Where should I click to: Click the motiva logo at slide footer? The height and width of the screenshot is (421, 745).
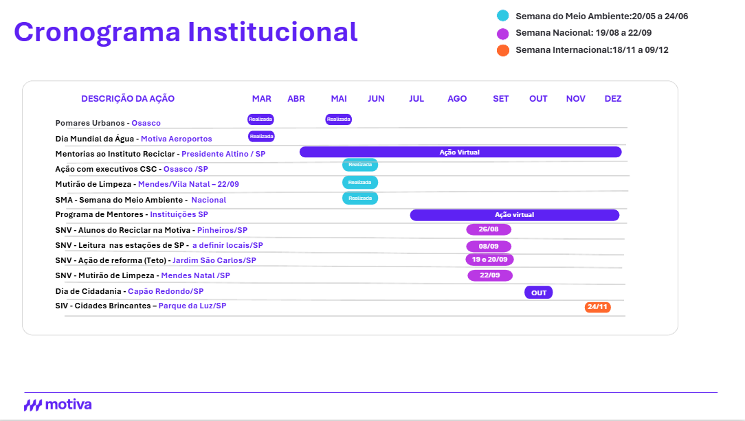pyautogui.click(x=58, y=405)
